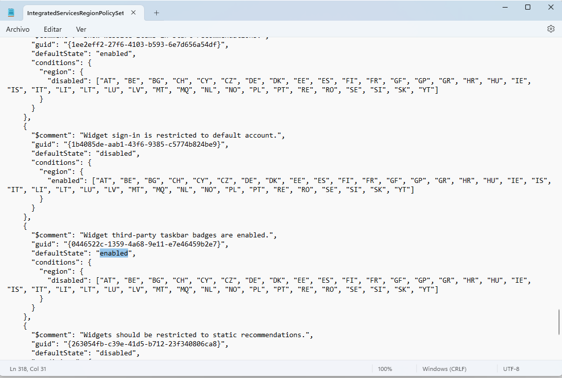Minimize the Notepad window
Viewport: 562px width, 378px height.
click(x=506, y=7)
